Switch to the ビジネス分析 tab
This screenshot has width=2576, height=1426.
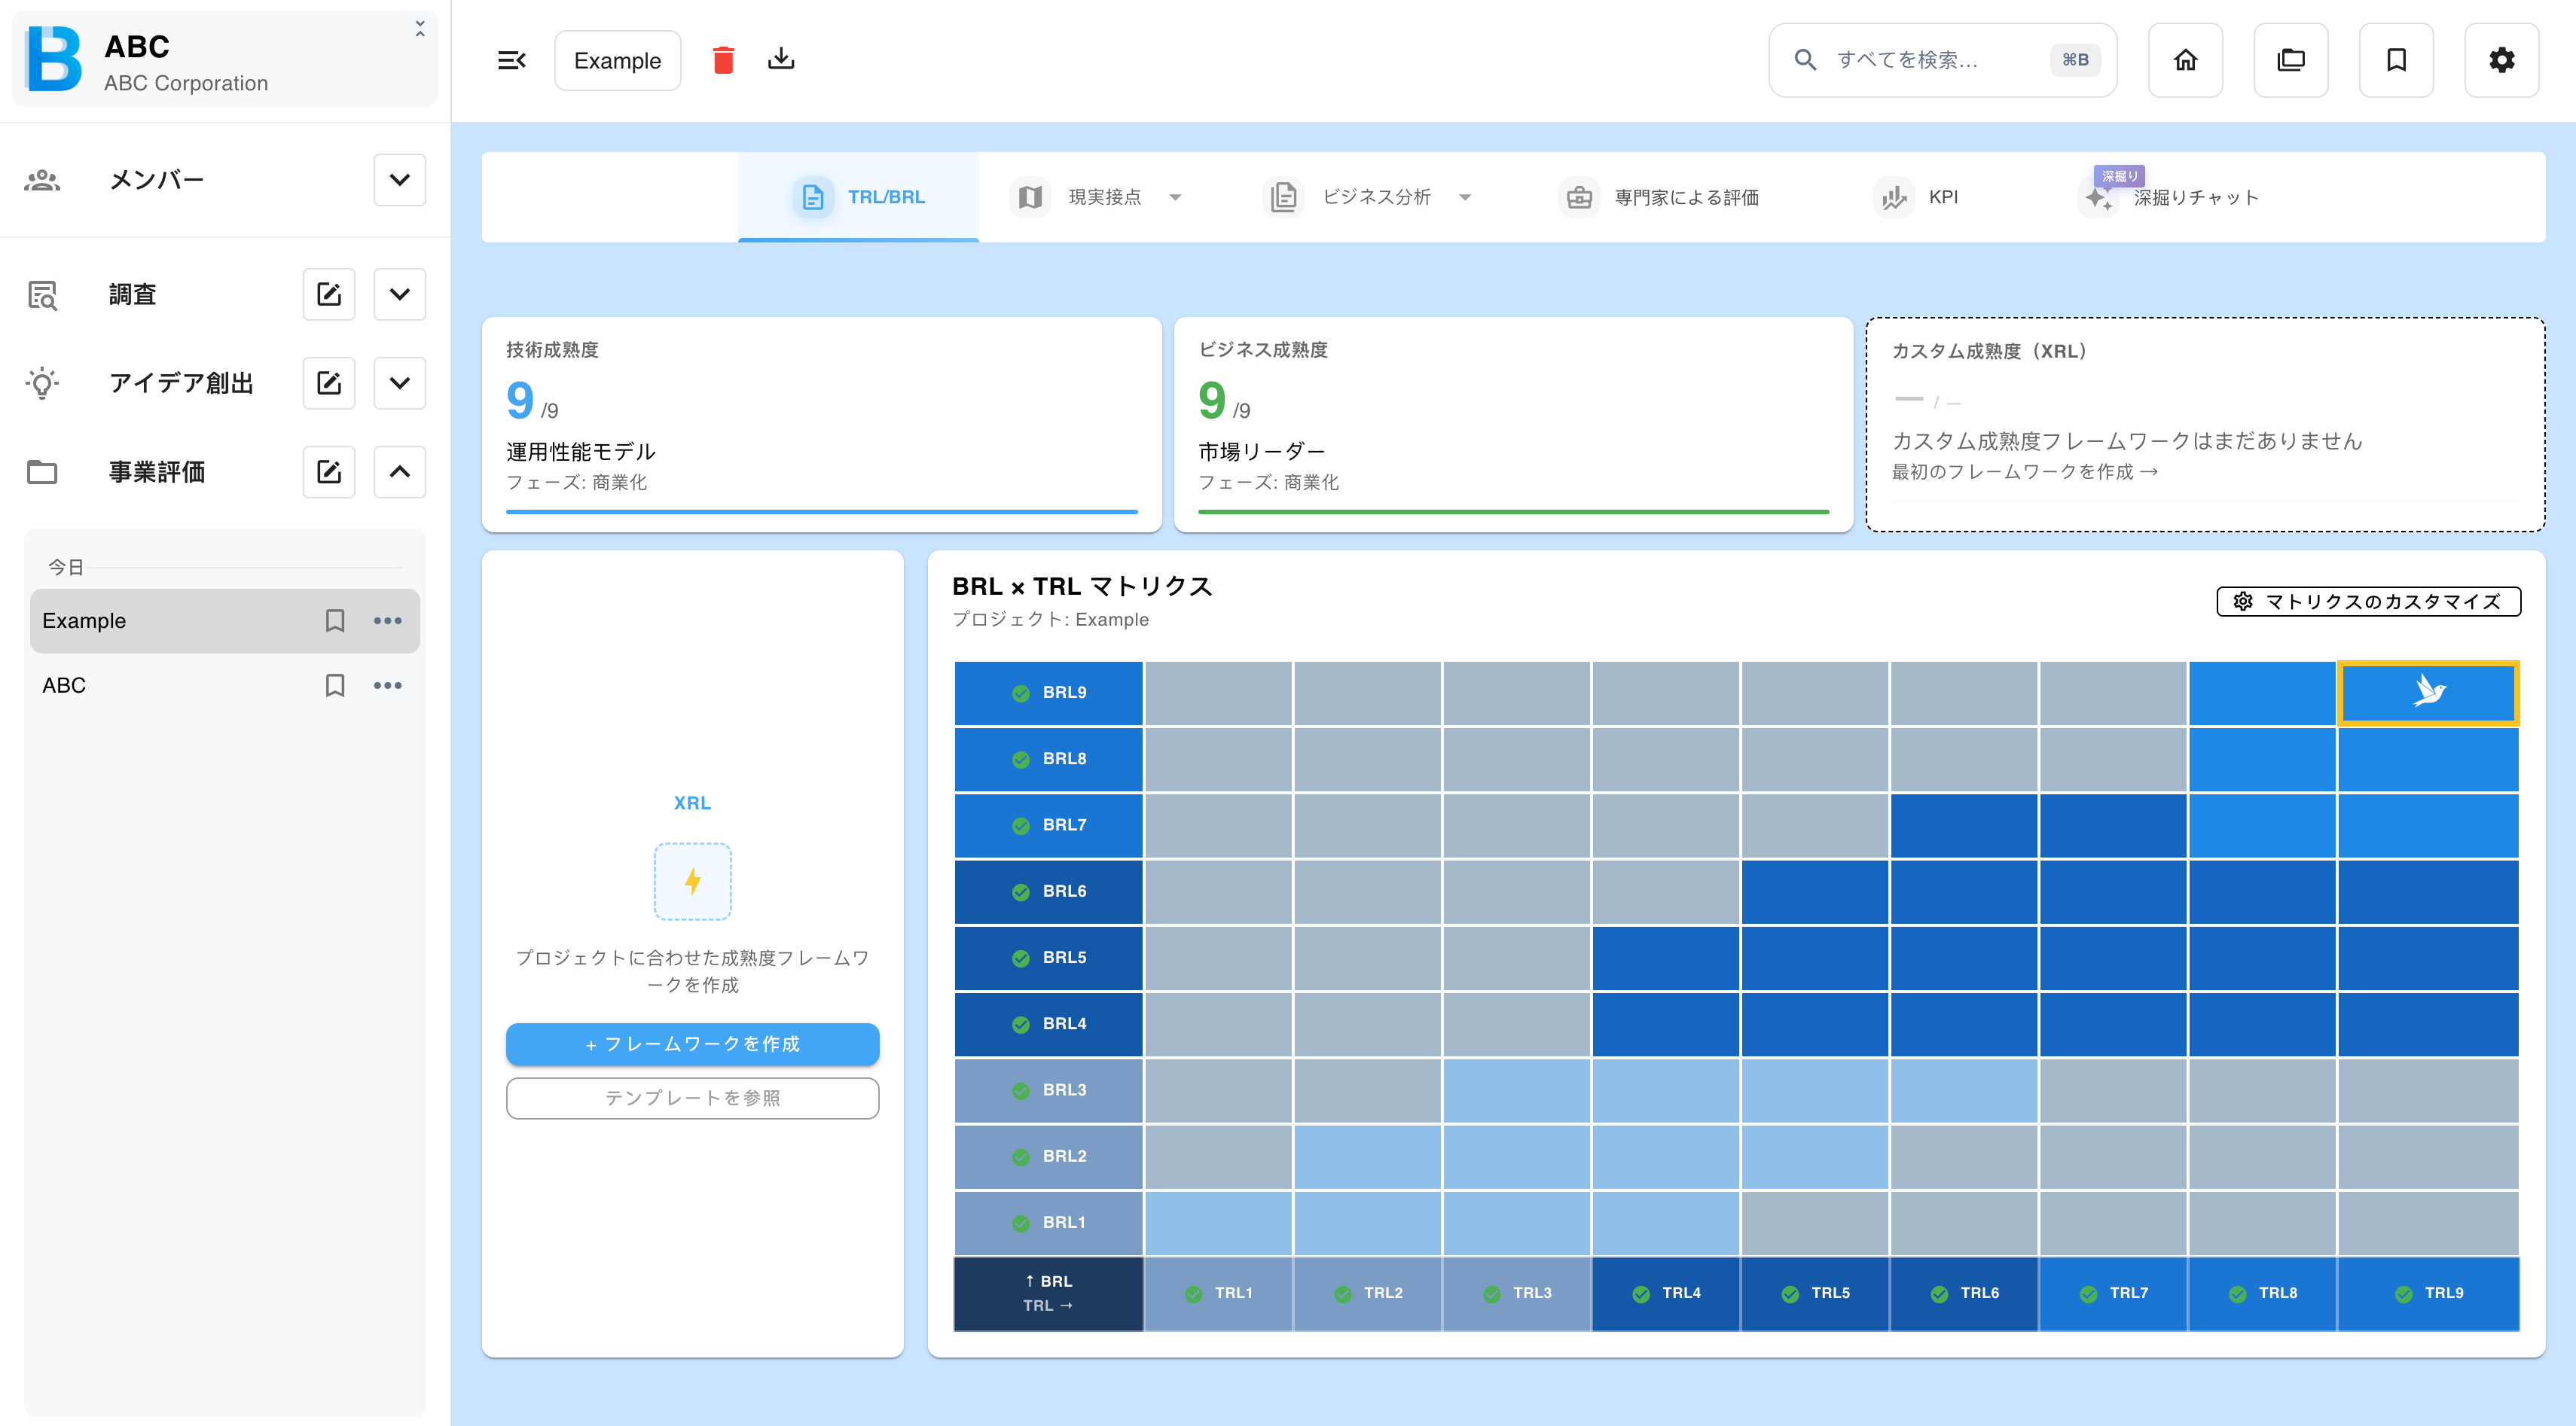coord(1369,197)
